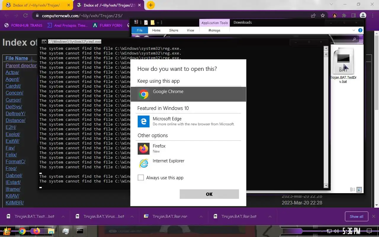Open the notification center icon
The image size is (379, 237).
tap(369, 231)
